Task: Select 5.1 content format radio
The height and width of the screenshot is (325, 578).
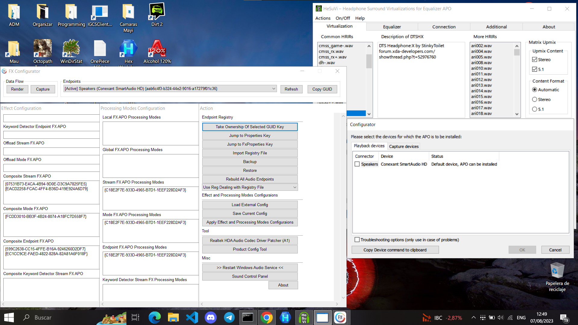Action: coord(535,109)
